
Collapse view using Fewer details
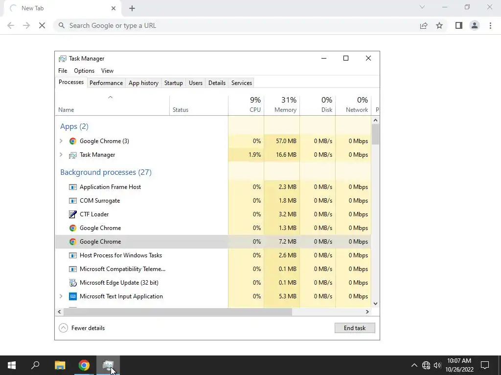[82, 328]
